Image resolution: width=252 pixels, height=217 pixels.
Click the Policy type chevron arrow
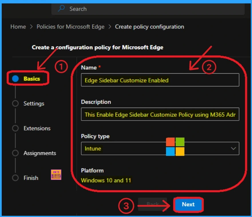point(233,148)
